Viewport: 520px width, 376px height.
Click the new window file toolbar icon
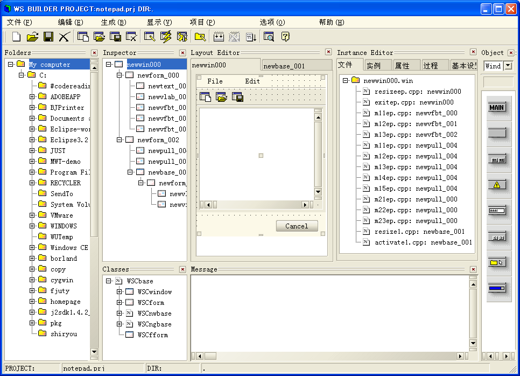(83, 37)
